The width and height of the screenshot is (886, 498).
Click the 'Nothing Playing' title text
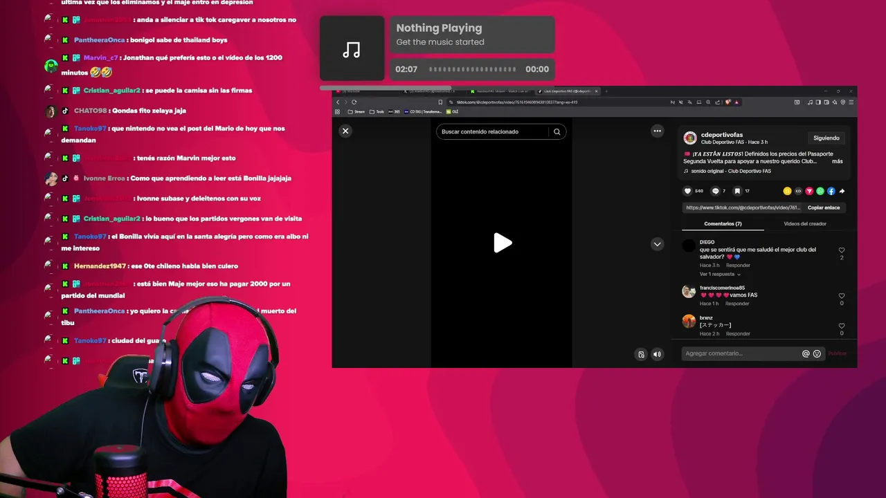click(x=439, y=28)
